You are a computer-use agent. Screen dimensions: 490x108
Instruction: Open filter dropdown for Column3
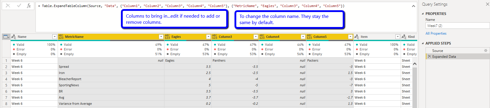(x=256, y=37)
